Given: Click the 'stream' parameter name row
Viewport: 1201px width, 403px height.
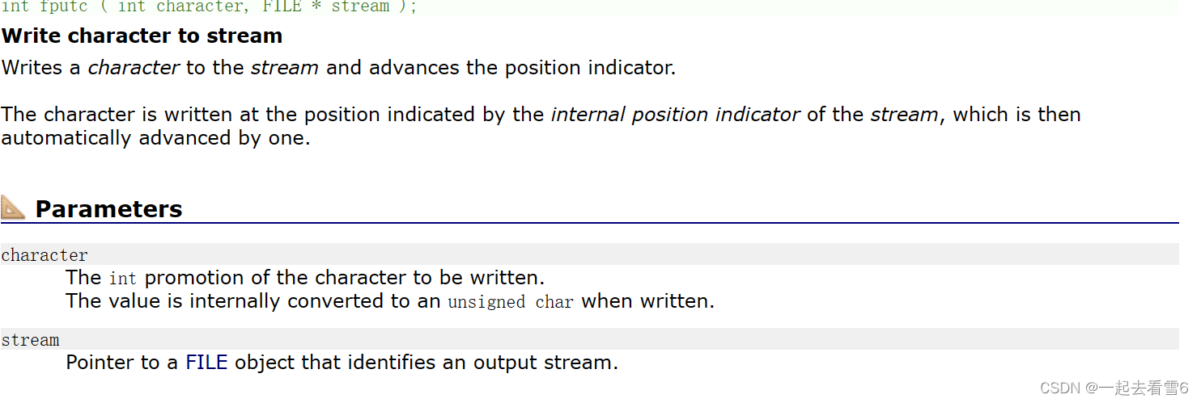Looking at the screenshot, I should click(x=589, y=339).
